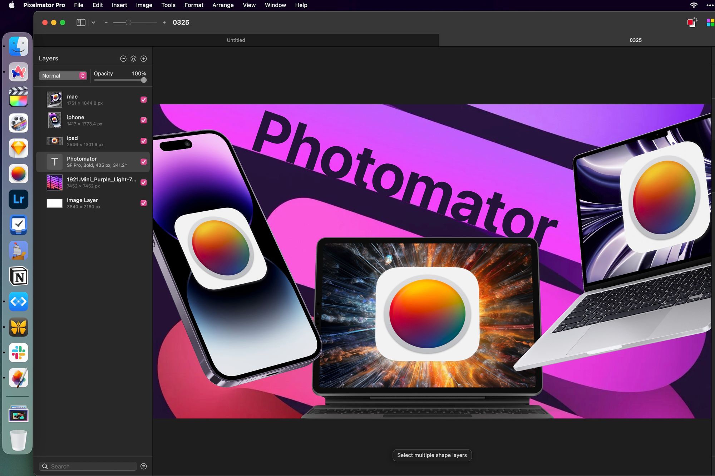Click the zoom in plus icon

click(x=164, y=23)
